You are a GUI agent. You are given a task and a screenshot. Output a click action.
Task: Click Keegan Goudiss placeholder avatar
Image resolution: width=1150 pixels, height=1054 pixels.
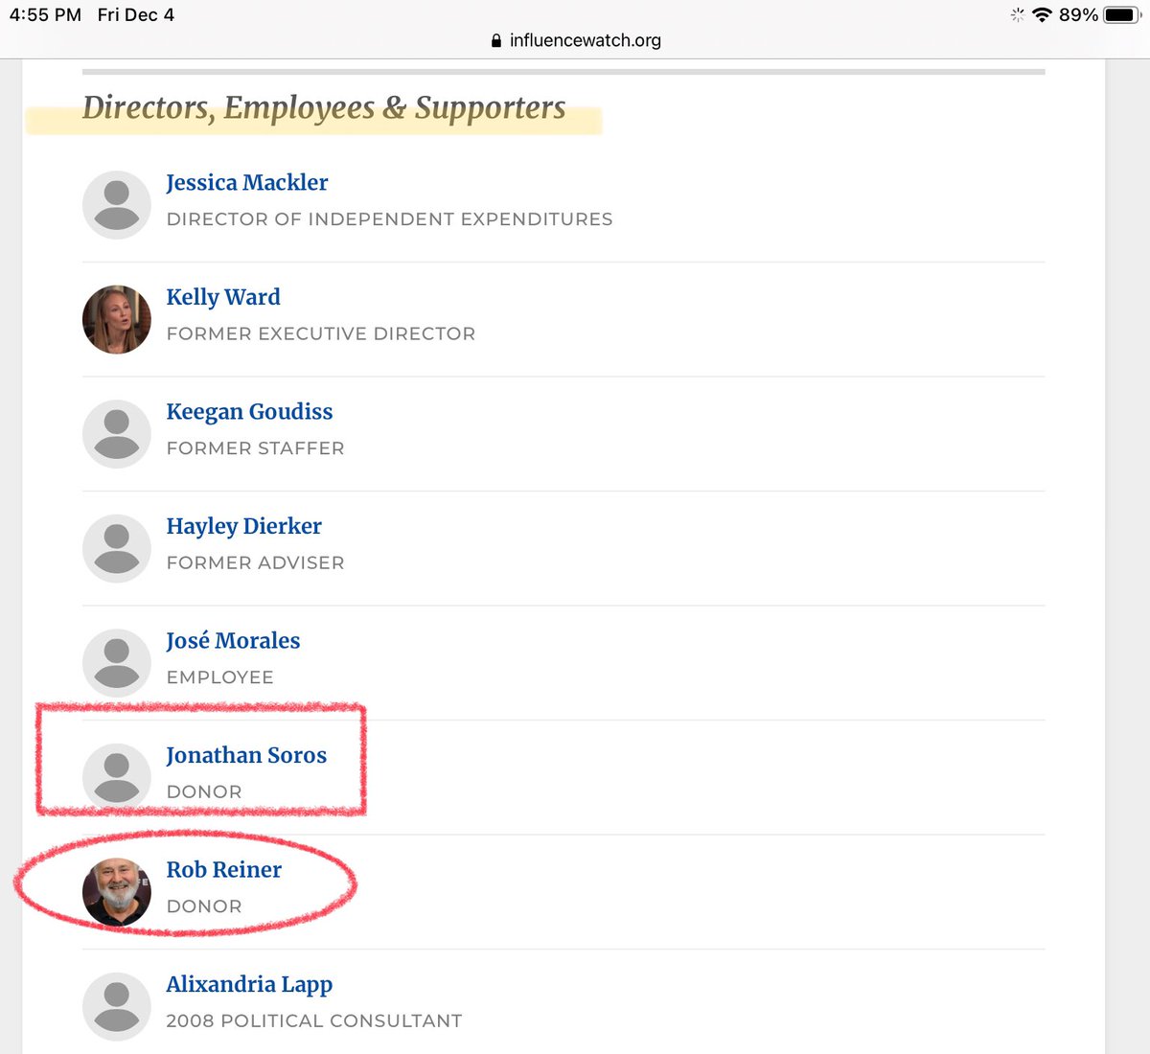[x=117, y=434]
